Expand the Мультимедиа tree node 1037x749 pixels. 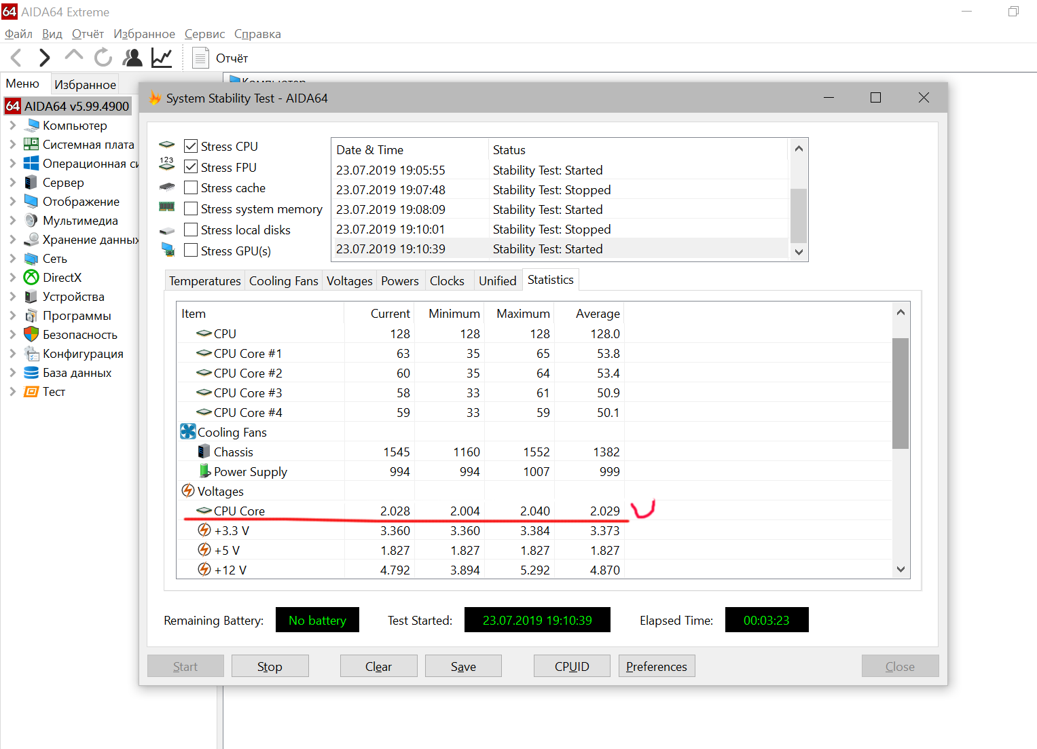point(12,220)
